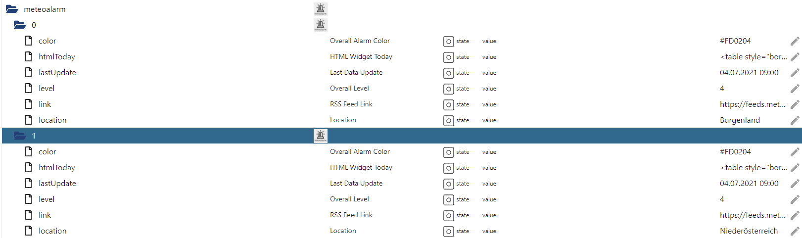Select htmlToday object under folder 0

click(57, 57)
